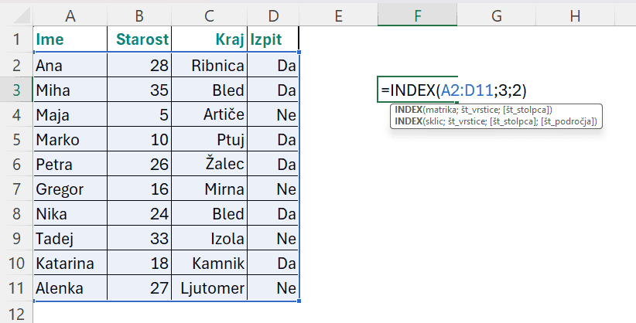Click the št_vrstice argument in the first tooltip line
Viewport: 636px width, 323px height.
pos(480,110)
